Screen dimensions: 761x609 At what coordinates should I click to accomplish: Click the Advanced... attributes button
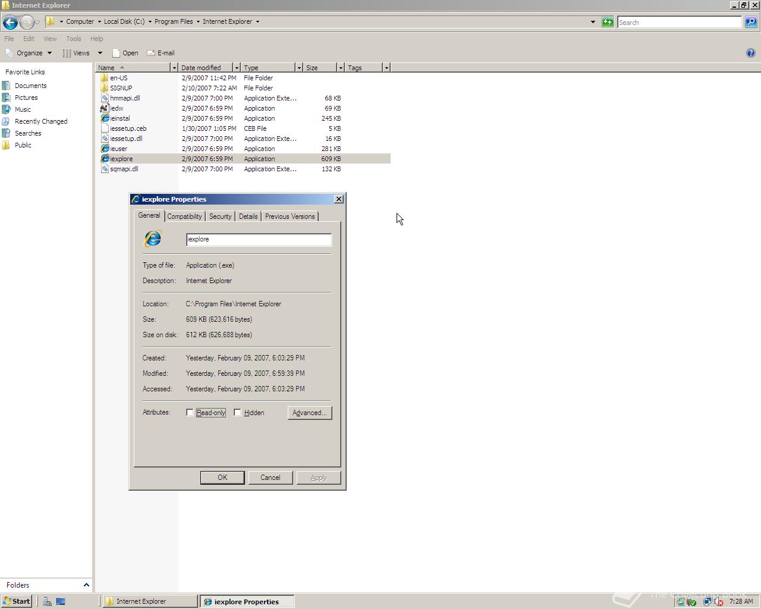pos(309,413)
